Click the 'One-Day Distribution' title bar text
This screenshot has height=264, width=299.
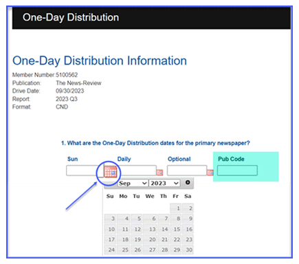(x=71, y=18)
